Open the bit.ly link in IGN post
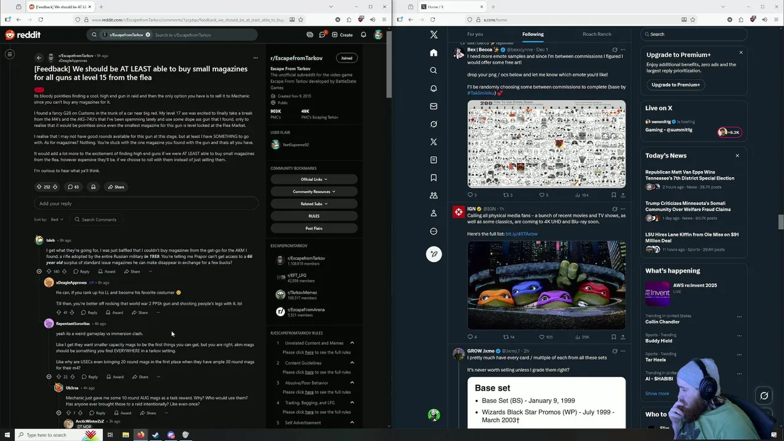This screenshot has height=441, width=784. 522,234
